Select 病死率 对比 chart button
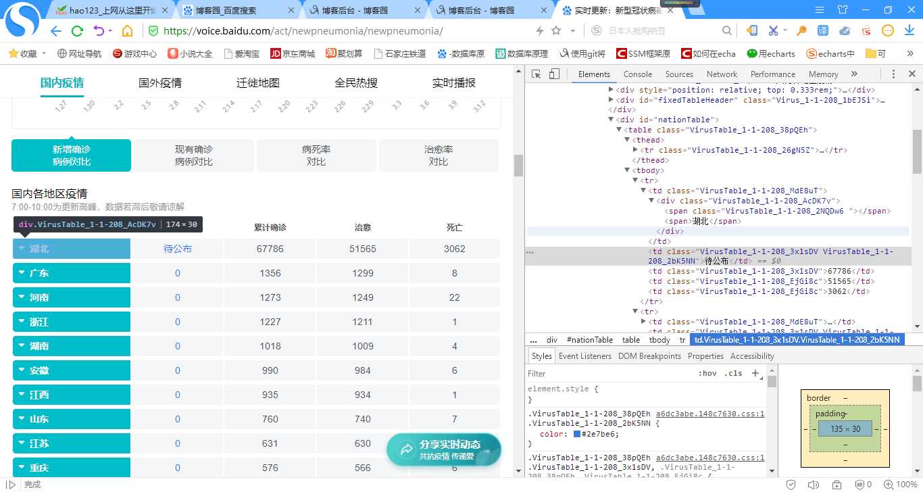This screenshot has width=923, height=492. click(x=316, y=155)
